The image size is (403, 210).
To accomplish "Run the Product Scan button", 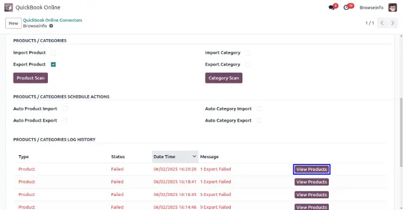I will point(30,78).
